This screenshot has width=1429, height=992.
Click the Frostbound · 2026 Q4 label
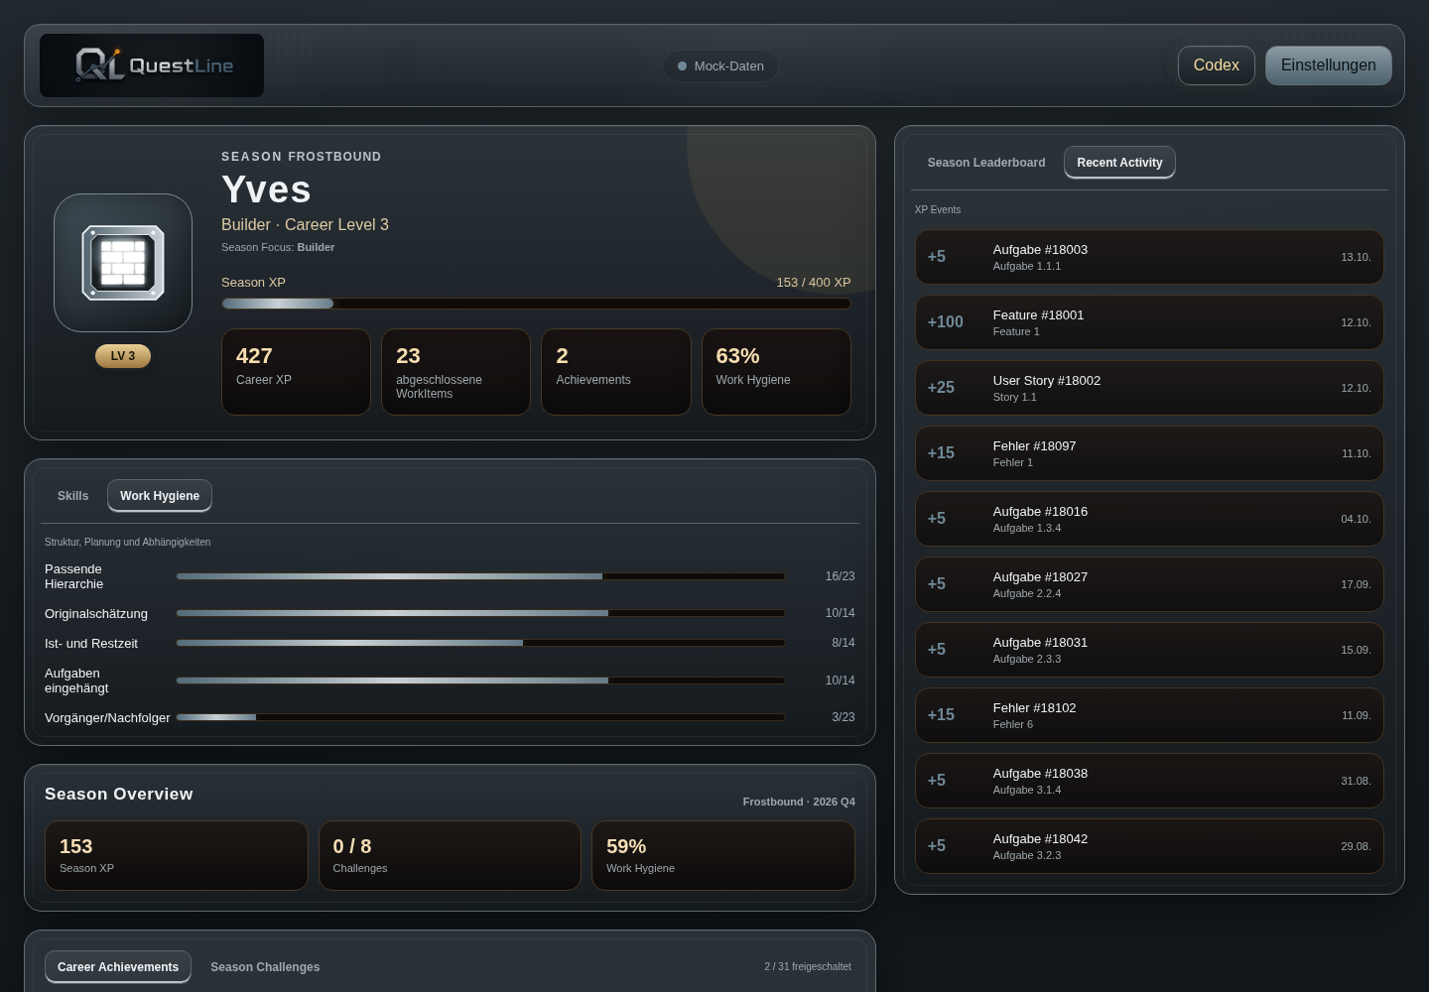[x=799, y=802]
